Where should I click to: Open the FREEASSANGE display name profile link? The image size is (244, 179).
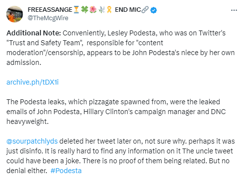[50, 10]
